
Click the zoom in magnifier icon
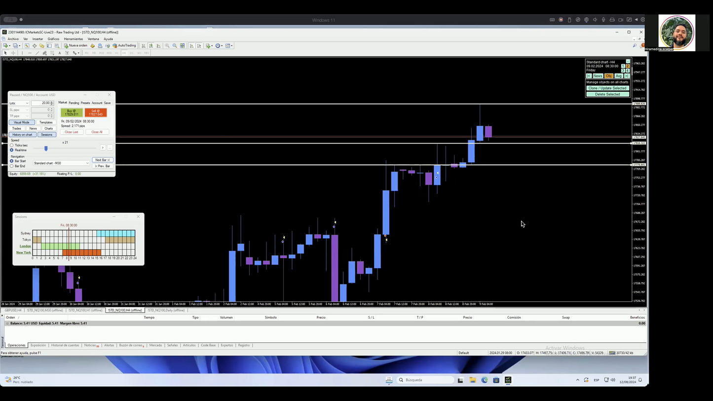(x=167, y=46)
